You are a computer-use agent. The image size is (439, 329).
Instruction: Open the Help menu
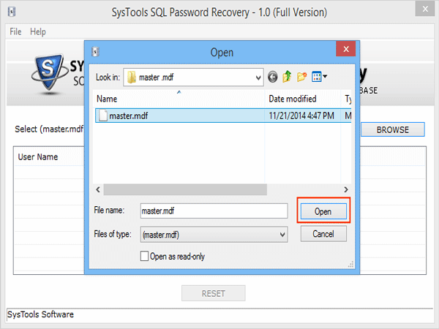[38, 31]
